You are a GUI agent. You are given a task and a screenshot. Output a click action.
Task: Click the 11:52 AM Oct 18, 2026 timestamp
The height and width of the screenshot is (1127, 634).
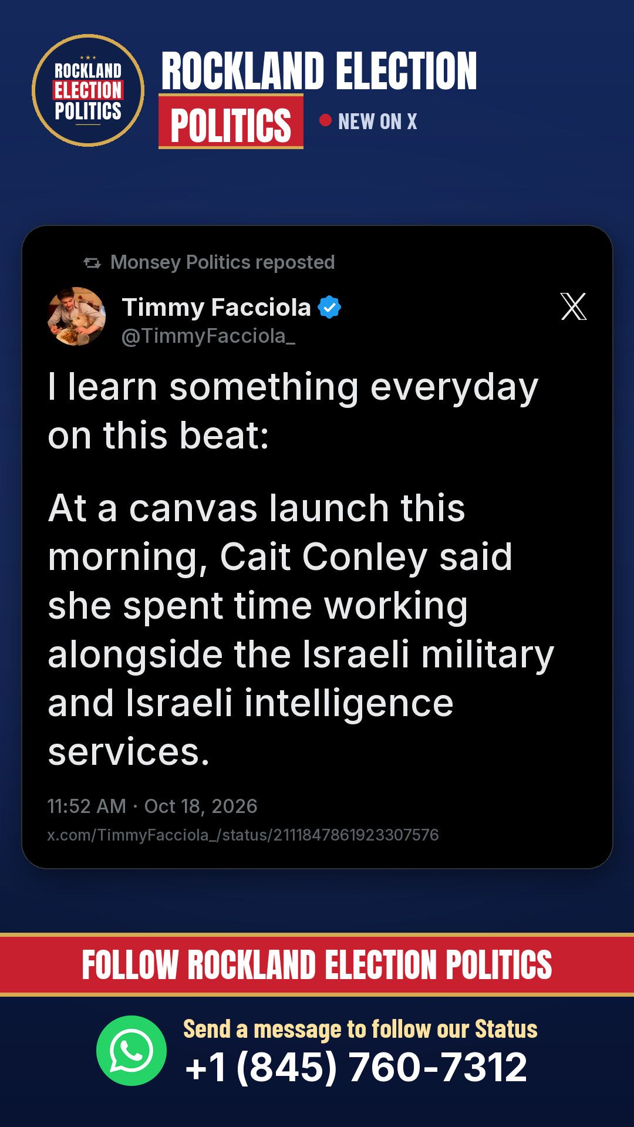152,806
